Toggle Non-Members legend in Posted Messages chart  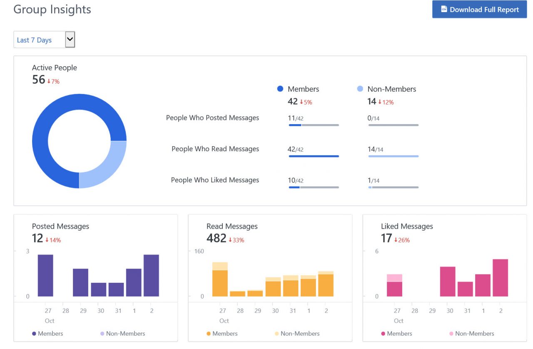[x=122, y=334]
